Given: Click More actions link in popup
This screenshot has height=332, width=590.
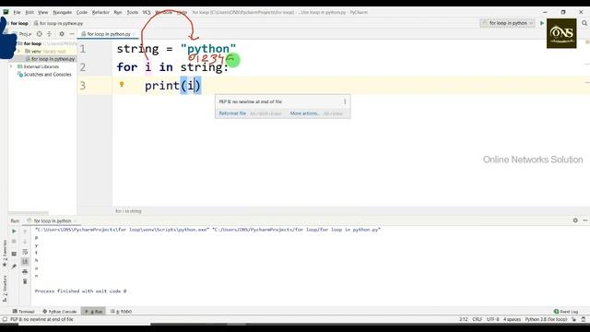Looking at the screenshot, I should pos(304,113).
